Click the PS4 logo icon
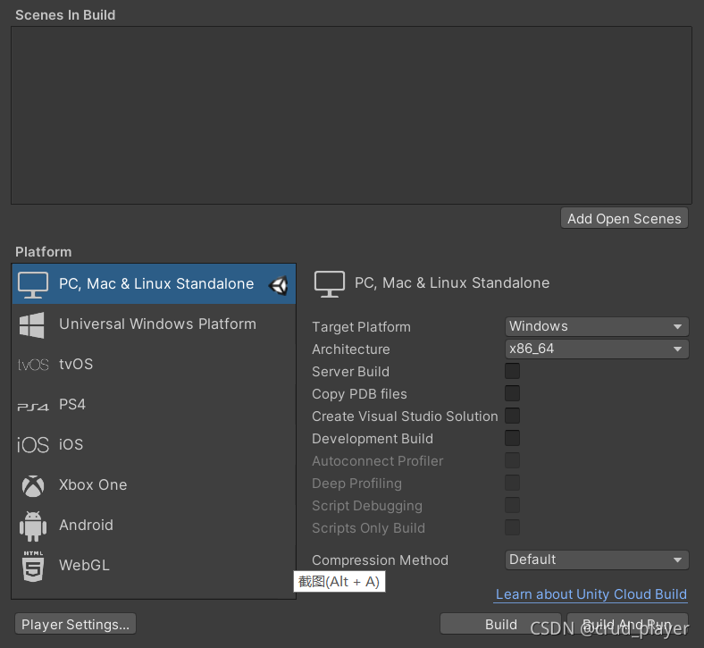Image resolution: width=704 pixels, height=648 pixels. click(33, 407)
